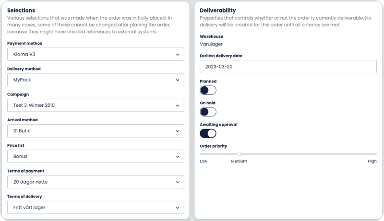Click the chevron arrow in Terms of delivery
The width and height of the screenshot is (384, 221).
178,207
